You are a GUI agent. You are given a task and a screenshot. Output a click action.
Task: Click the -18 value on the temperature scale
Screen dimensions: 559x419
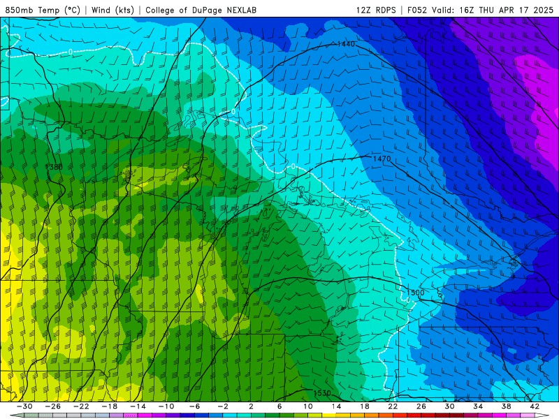pos(110,406)
